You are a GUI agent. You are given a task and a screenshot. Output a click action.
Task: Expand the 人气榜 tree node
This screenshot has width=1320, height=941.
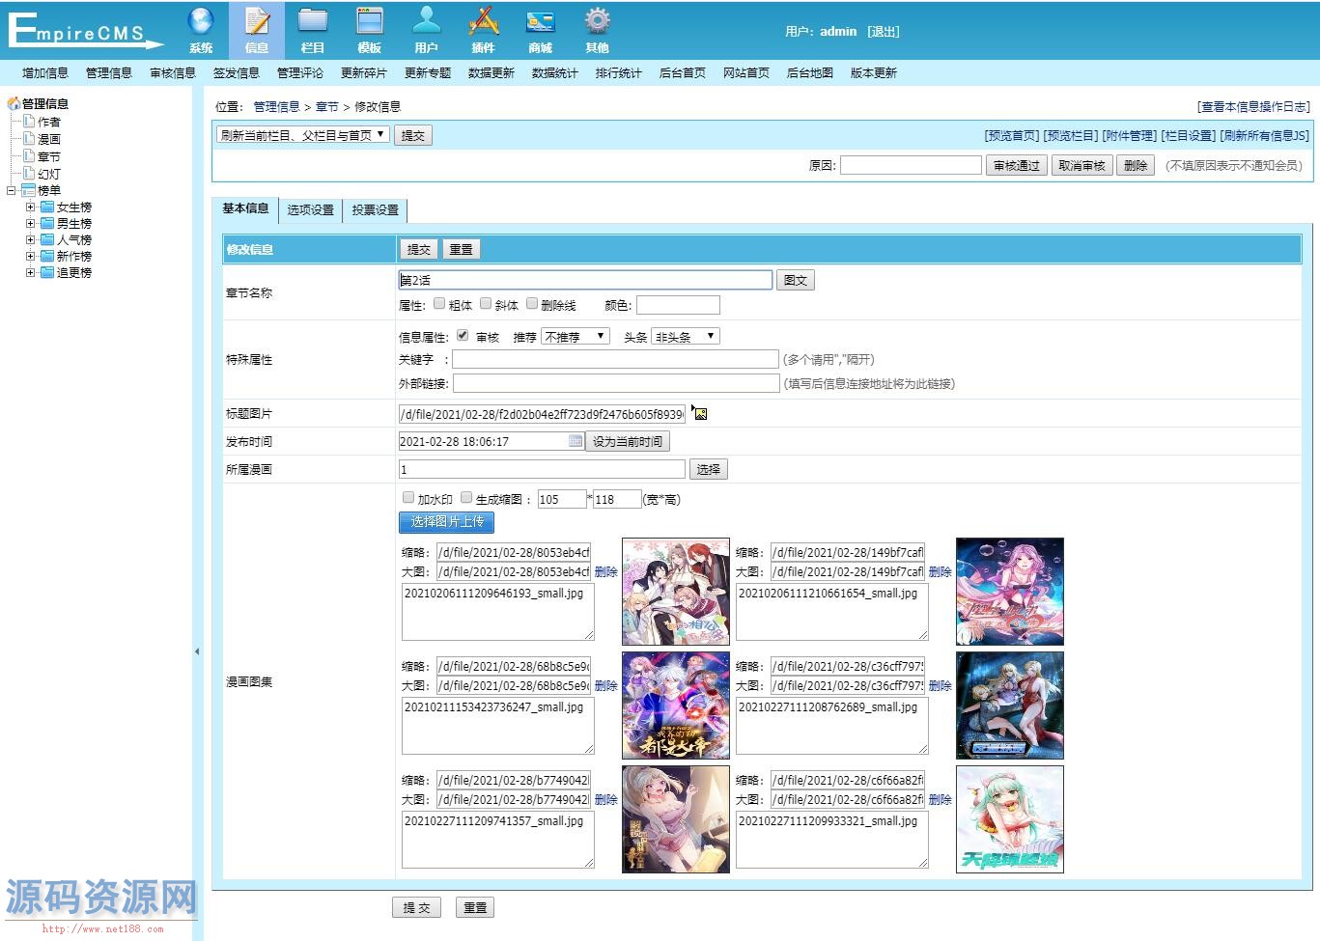[x=31, y=239]
